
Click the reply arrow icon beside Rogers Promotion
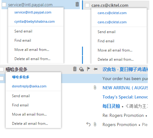pyautogui.click(x=88, y=125)
